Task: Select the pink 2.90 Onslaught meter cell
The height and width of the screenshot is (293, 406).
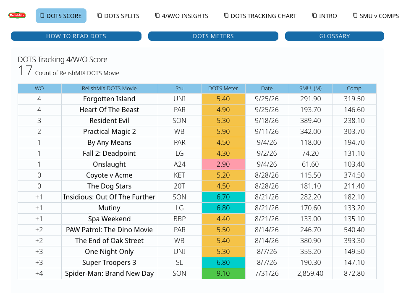Action: [223, 164]
